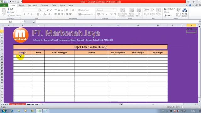Open the Fill Color bucket tool
This screenshot has height=113, width=201.
[44, 14]
